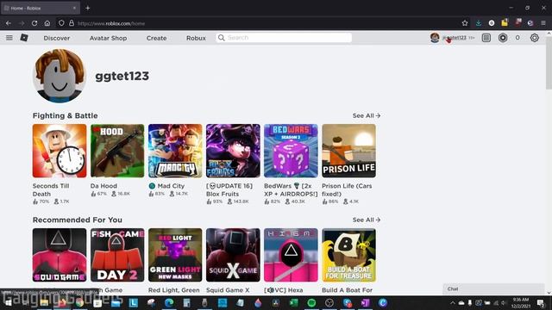
Task: See all Fighting & Battle games
Action: (367, 115)
